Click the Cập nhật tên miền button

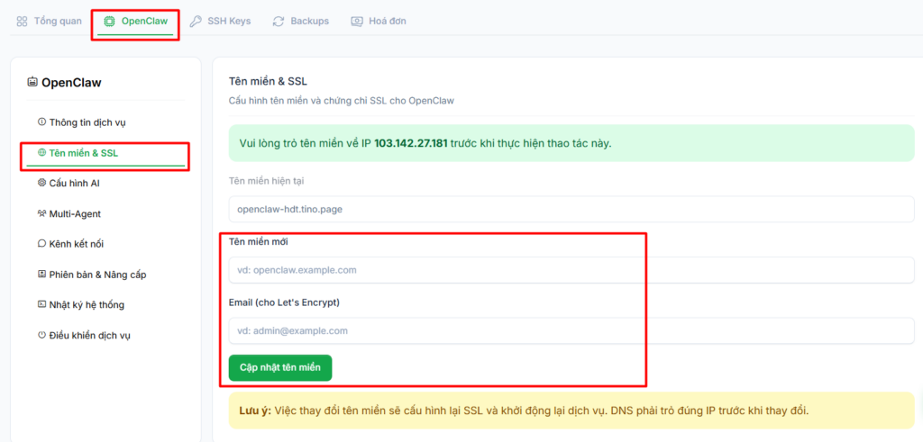pos(280,368)
